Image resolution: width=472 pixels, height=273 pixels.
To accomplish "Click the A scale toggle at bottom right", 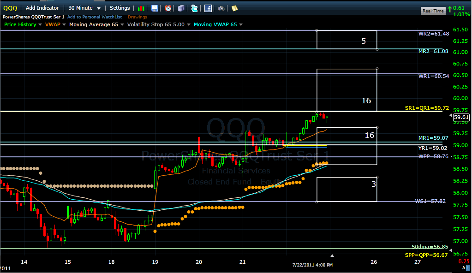I will pyautogui.click(x=464, y=267).
